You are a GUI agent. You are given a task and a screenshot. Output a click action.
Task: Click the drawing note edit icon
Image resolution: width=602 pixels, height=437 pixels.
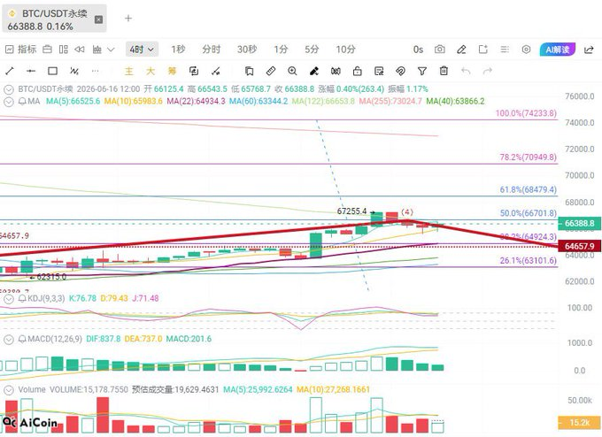[379, 71]
